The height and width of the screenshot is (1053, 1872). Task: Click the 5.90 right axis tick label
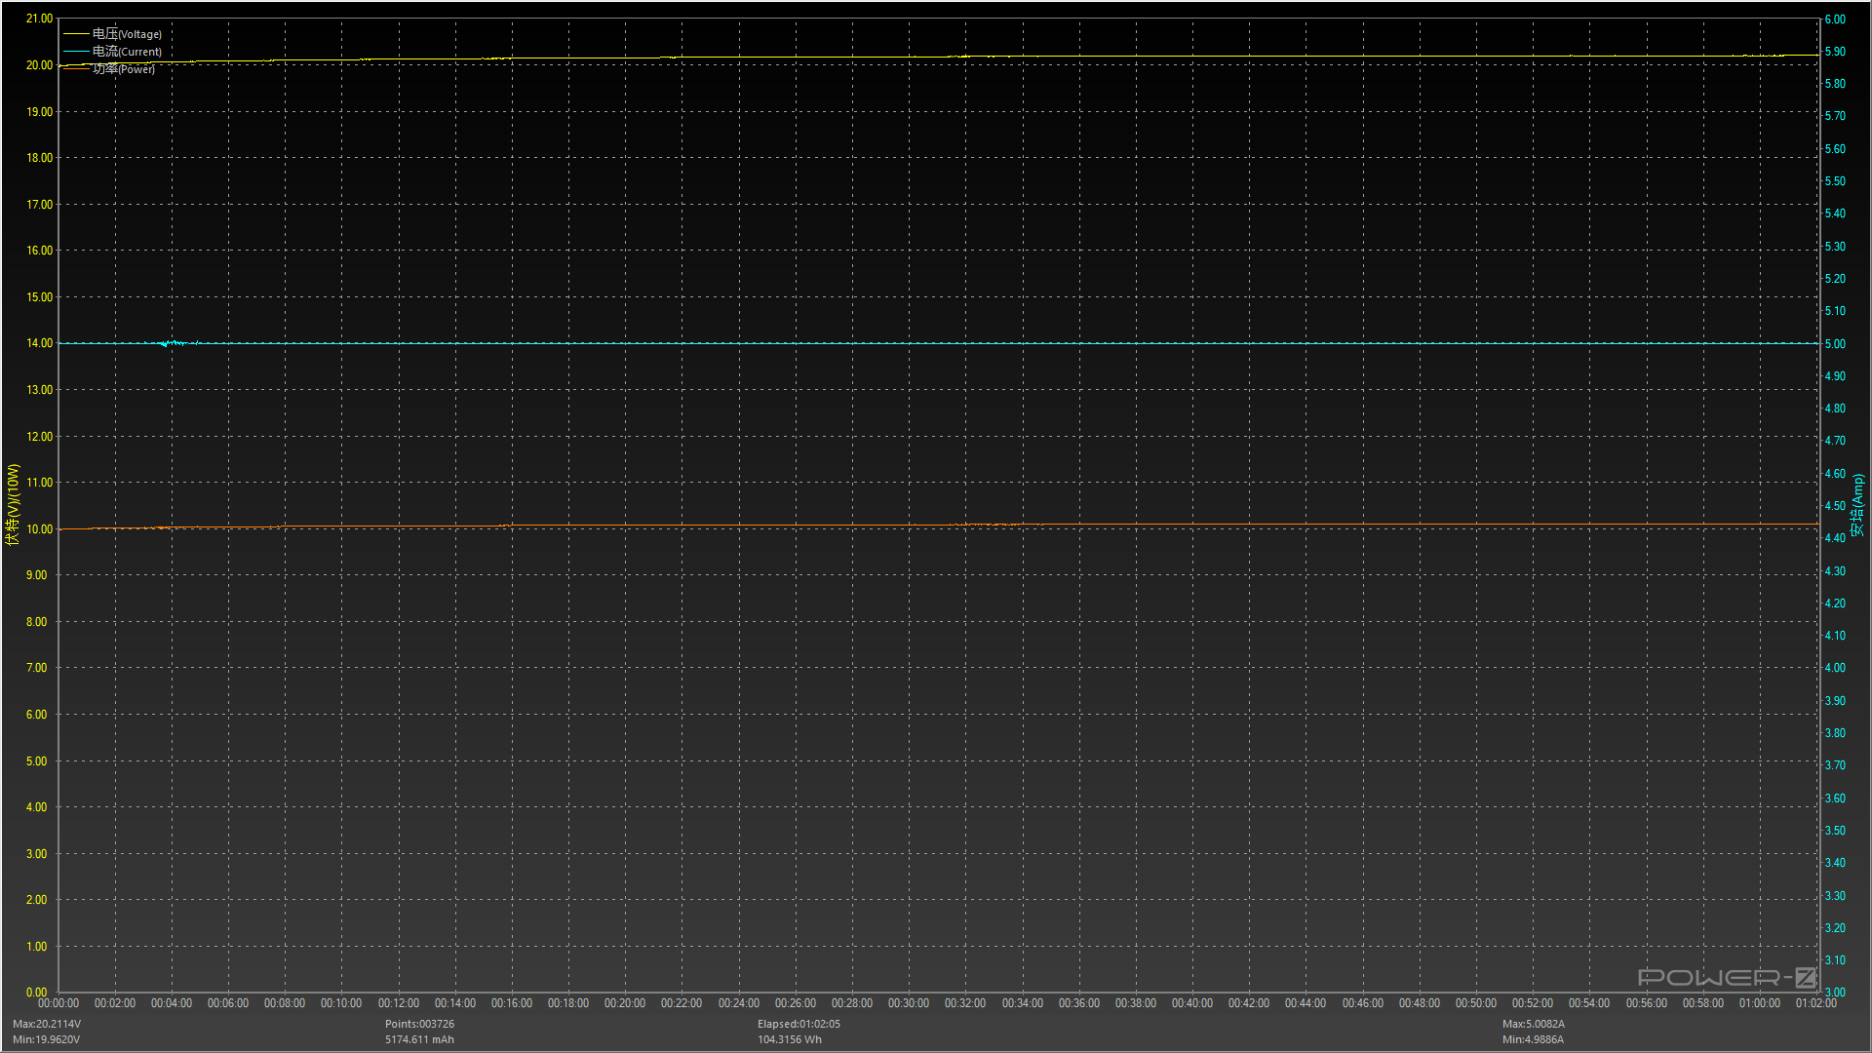pyautogui.click(x=1835, y=52)
